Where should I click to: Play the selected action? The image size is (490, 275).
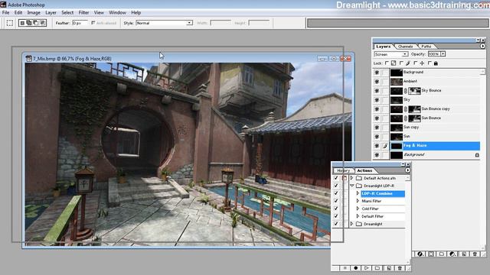coord(367,268)
